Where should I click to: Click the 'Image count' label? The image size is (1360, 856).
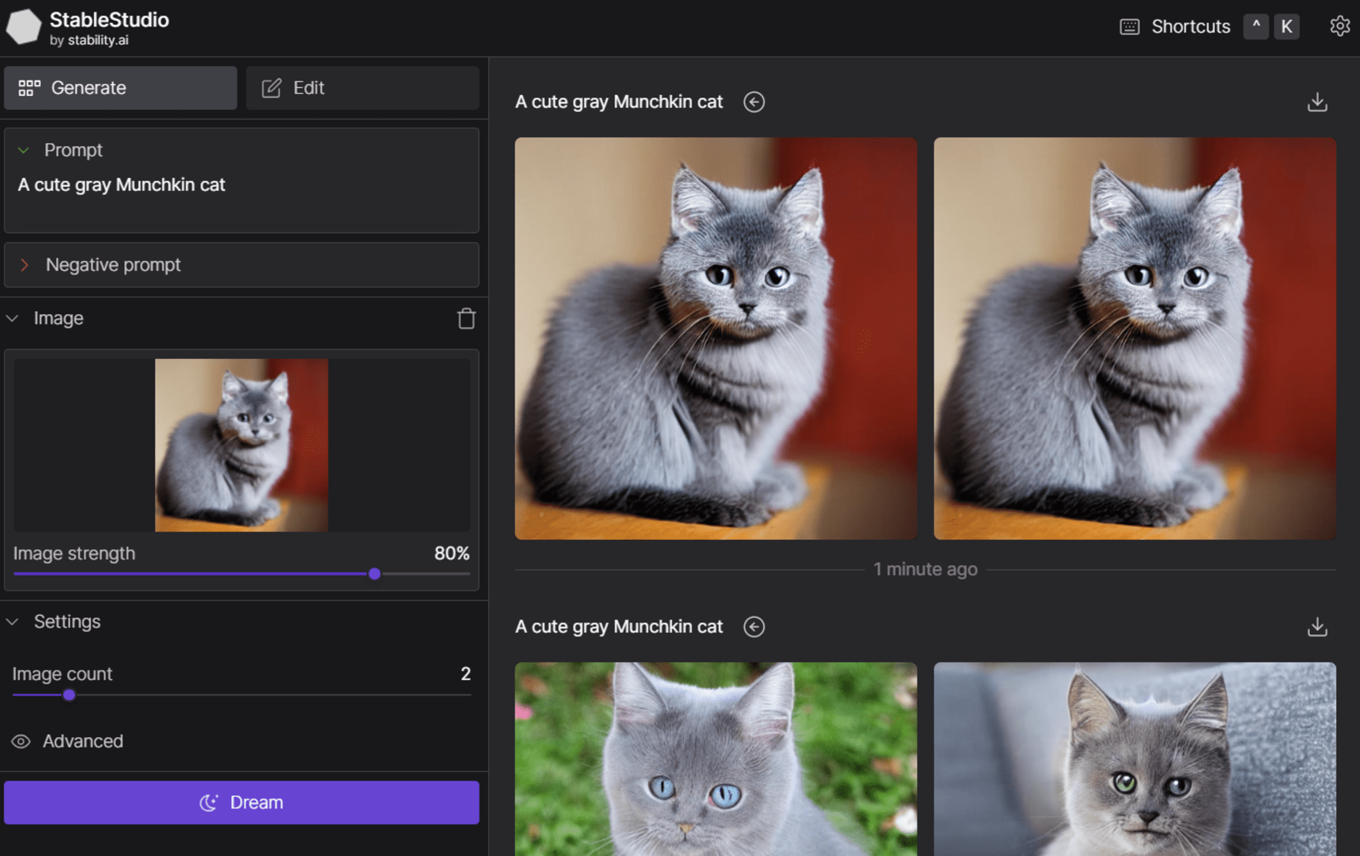click(x=62, y=674)
